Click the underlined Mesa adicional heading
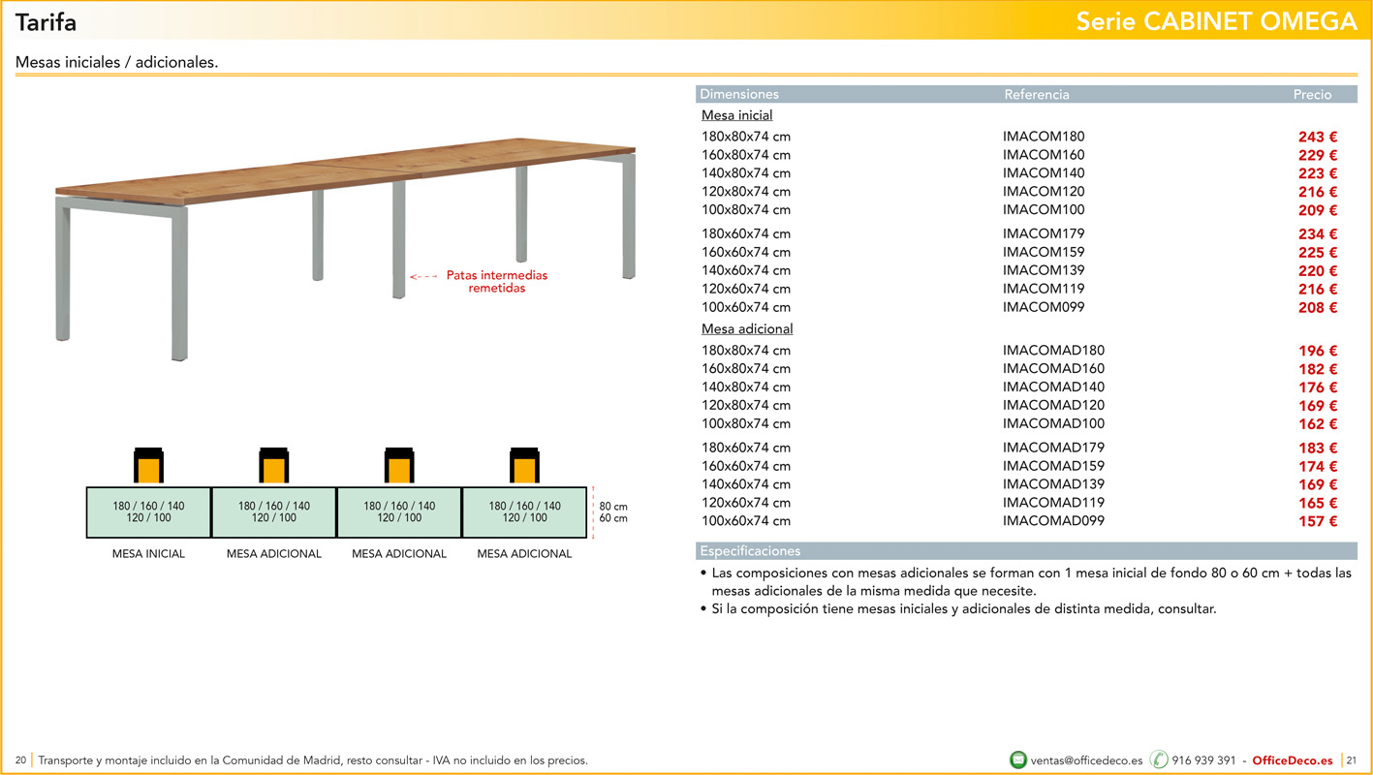 pyautogui.click(x=747, y=329)
